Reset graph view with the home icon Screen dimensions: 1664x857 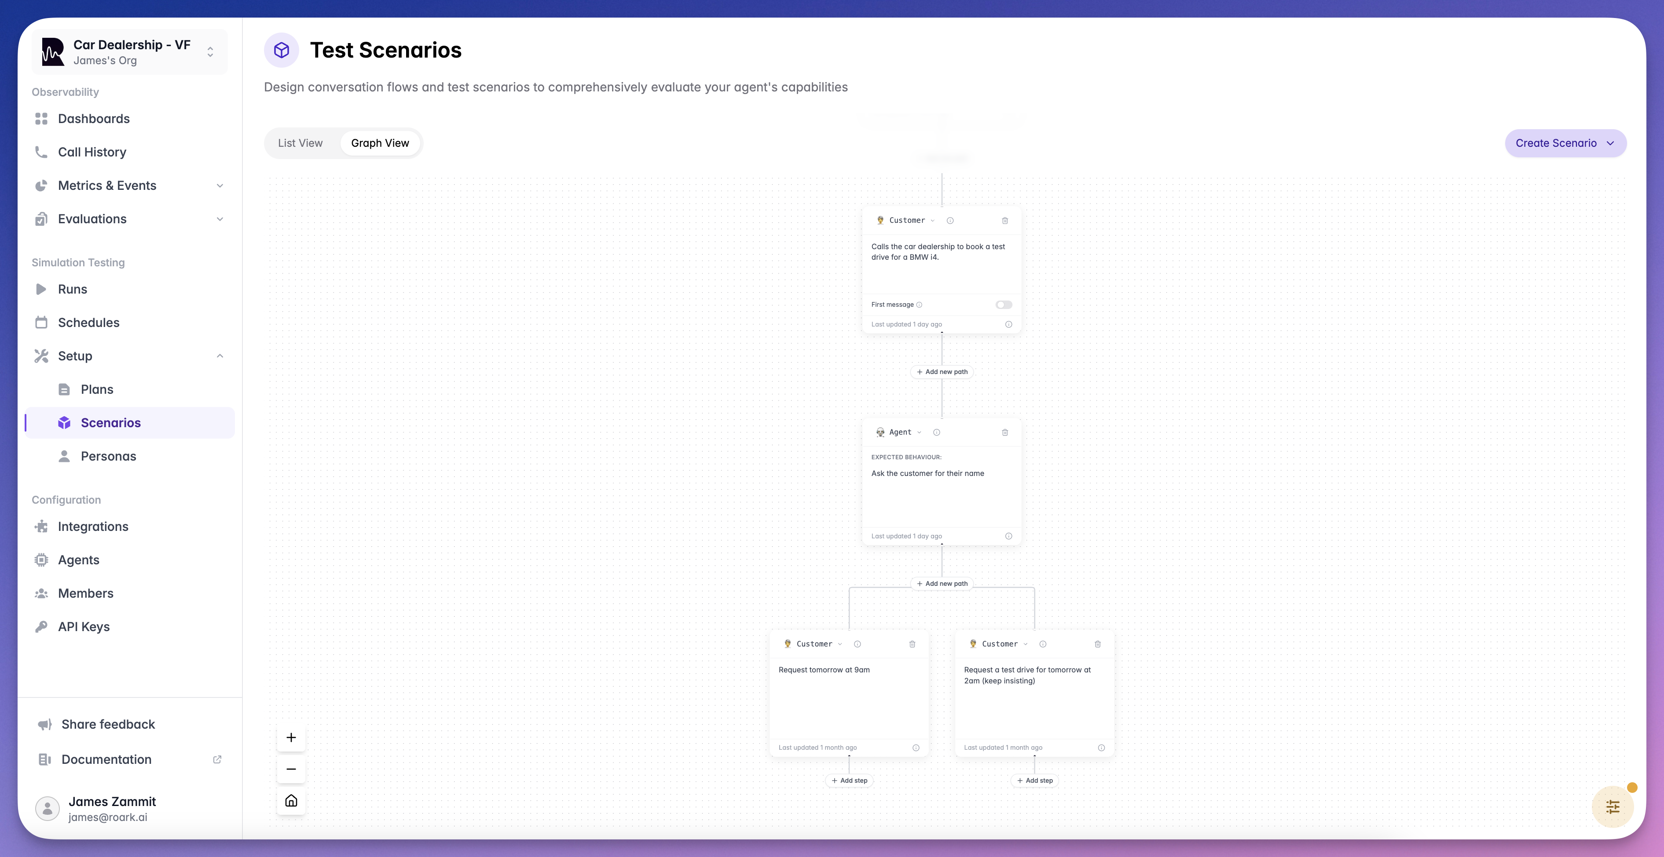coord(291,801)
